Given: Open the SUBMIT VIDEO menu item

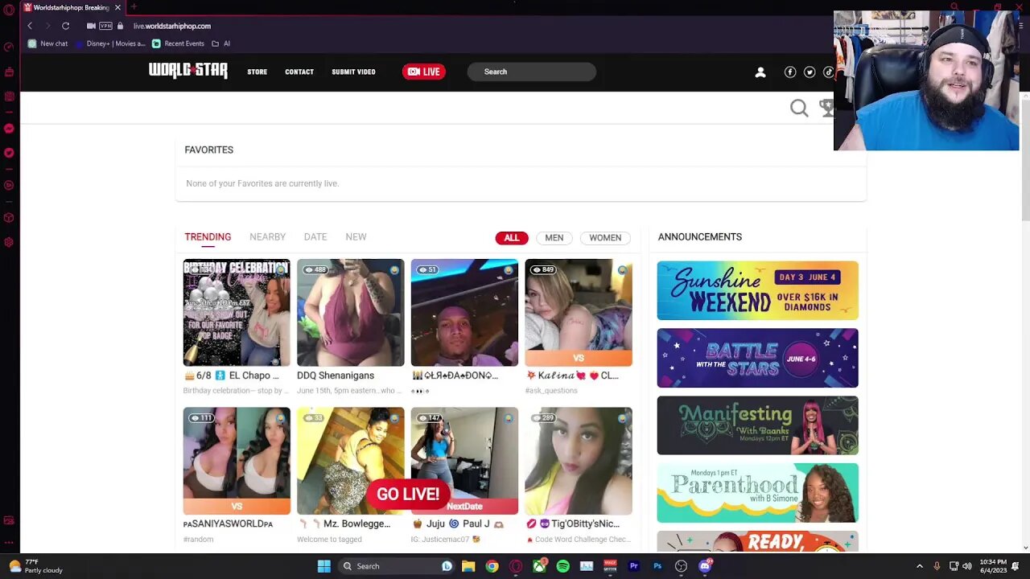Looking at the screenshot, I should click(x=353, y=72).
